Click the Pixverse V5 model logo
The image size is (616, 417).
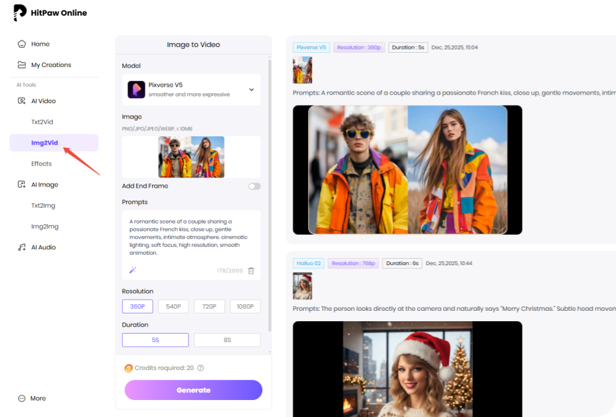click(136, 89)
